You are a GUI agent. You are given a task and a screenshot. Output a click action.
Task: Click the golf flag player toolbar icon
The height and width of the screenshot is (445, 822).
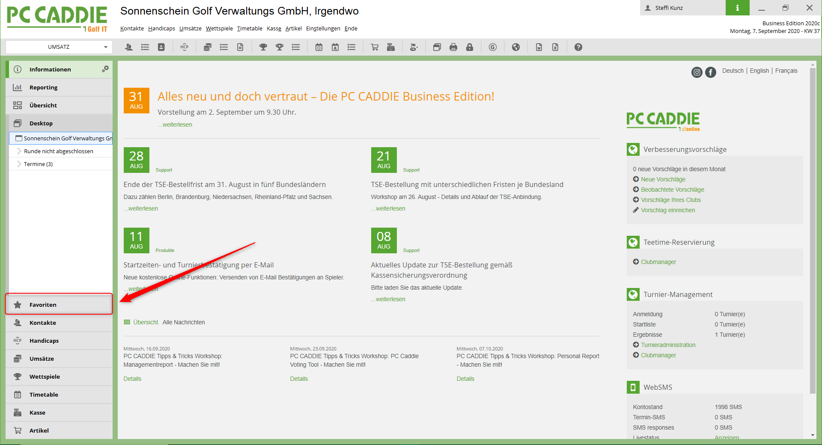(x=414, y=47)
